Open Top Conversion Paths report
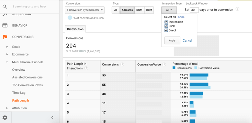This screenshot has height=123, width=252. [x=27, y=85]
